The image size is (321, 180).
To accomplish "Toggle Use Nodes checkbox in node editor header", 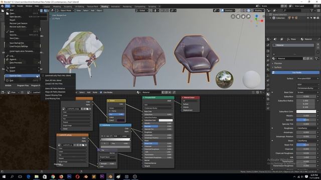I will (101, 92).
